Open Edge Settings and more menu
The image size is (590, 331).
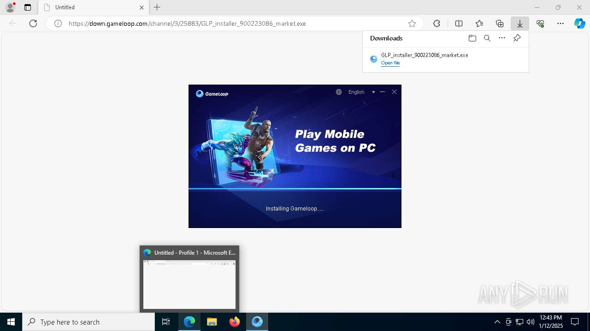[x=560, y=23]
